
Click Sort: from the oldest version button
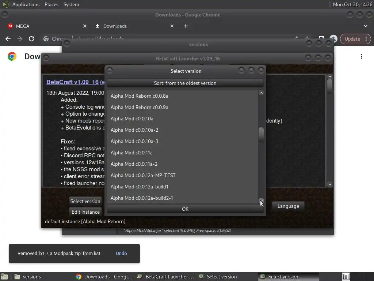[x=185, y=83]
